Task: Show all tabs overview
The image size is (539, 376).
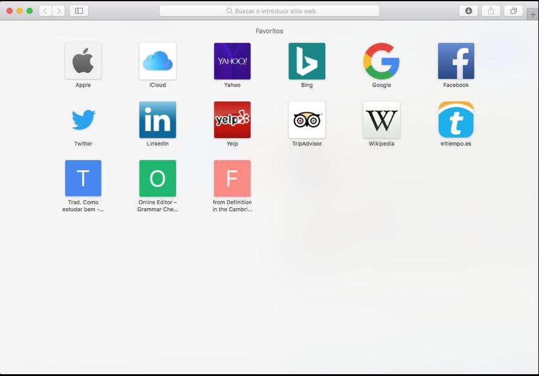Action: pyautogui.click(x=514, y=11)
